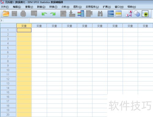The width and height of the screenshot is (153, 117).
Task: Click the SPSS application icon in title bar
Action: tap(2, 2)
